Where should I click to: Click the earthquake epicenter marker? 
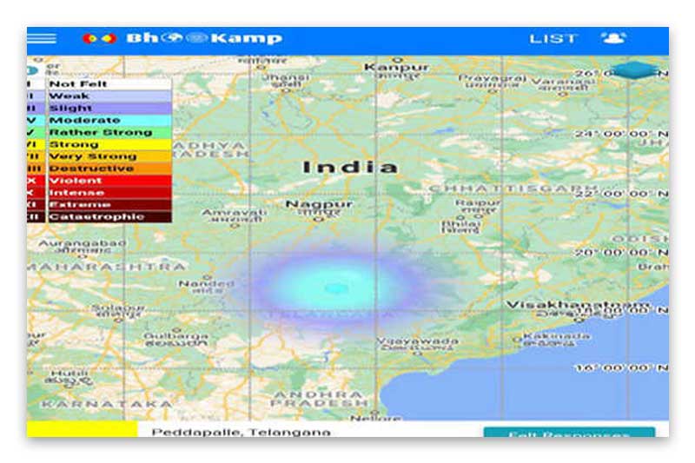[336, 288]
